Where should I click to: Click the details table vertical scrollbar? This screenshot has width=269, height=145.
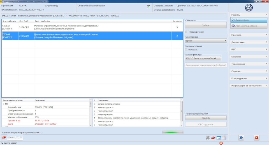coord(90,113)
